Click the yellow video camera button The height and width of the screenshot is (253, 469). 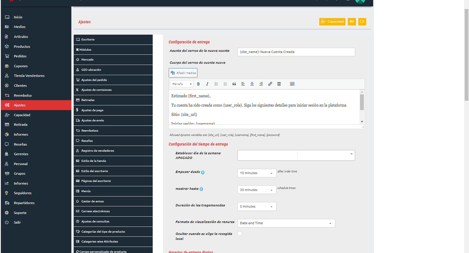click(362, 22)
